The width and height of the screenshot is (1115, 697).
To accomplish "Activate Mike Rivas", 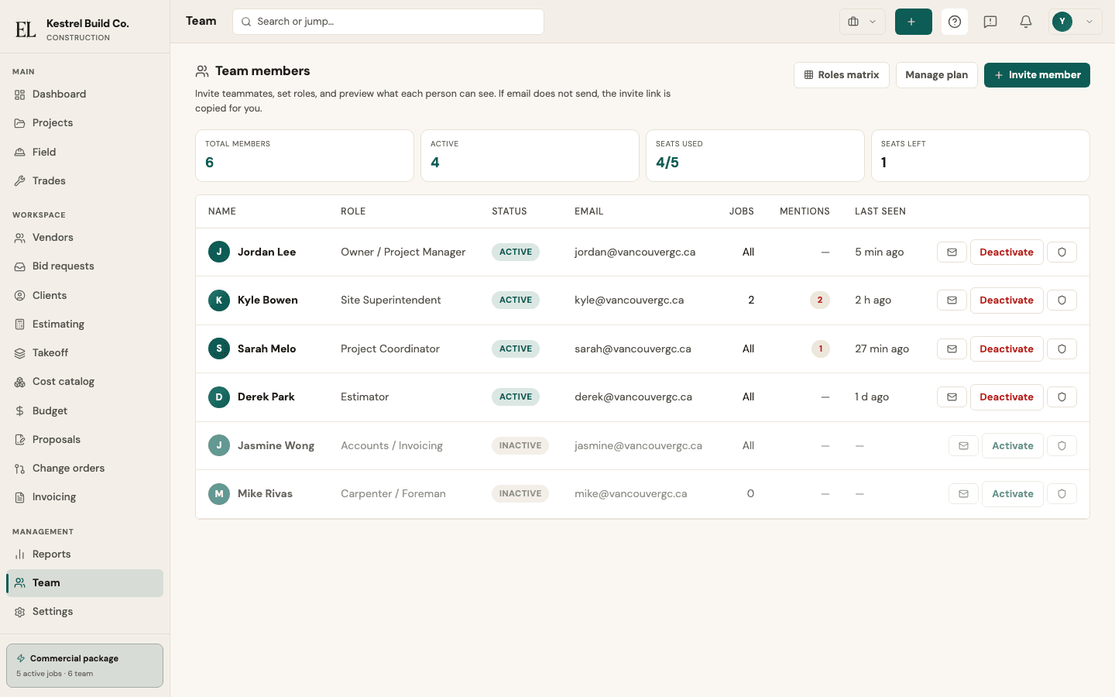I will click(x=1013, y=494).
